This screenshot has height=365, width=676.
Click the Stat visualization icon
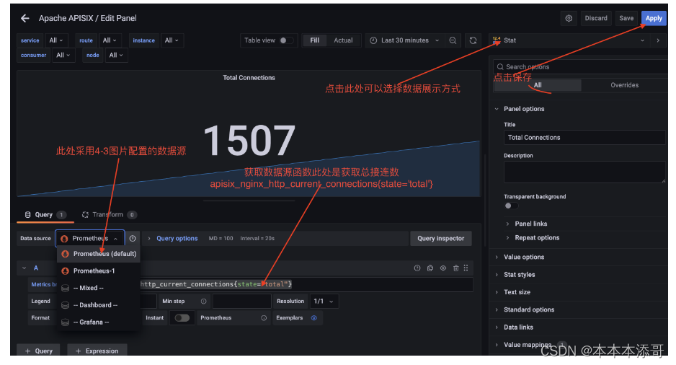click(497, 40)
